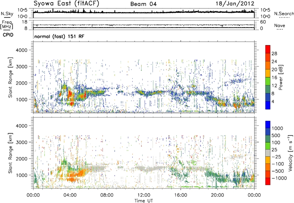Click the "04:00" time axis label
Image resolution: width=294 pixels, height=203 pixels.
point(70,195)
